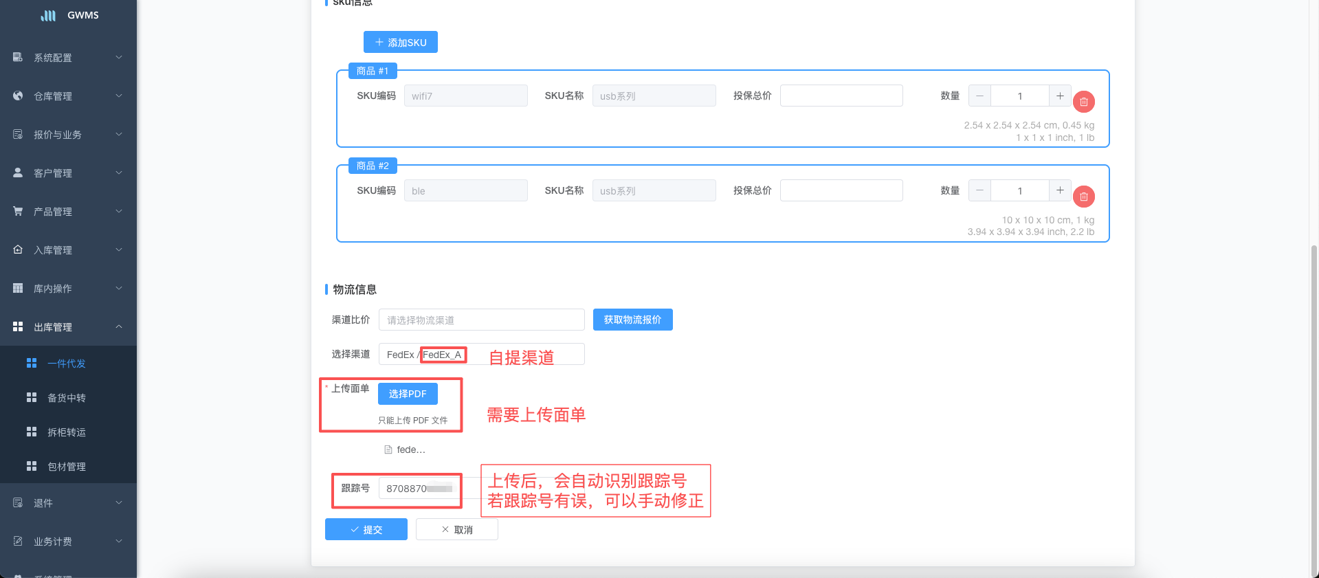
Task: Open the uploaded fede… file link
Action: click(411, 449)
